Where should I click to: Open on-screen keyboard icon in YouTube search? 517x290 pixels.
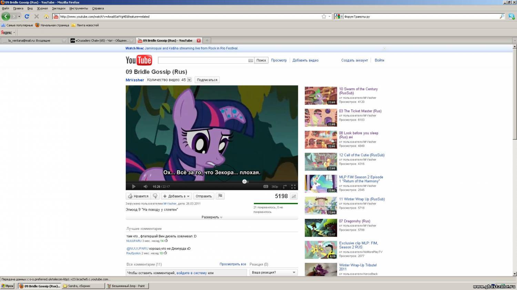(251, 61)
